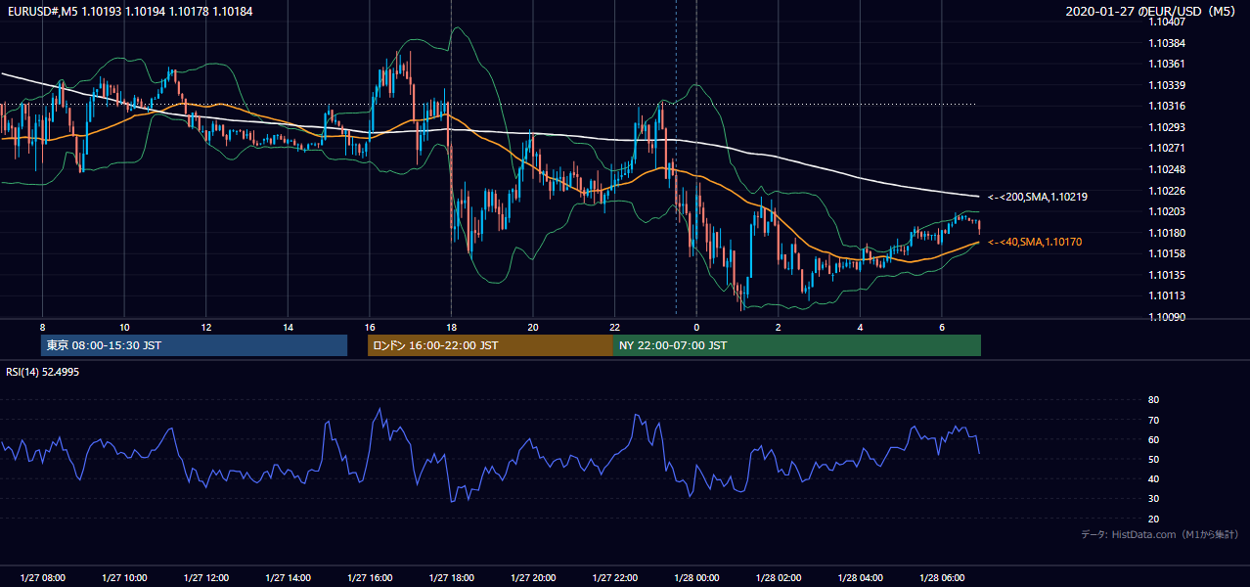
Task: Click hour label 16 under the price chart
Action: tap(369, 327)
